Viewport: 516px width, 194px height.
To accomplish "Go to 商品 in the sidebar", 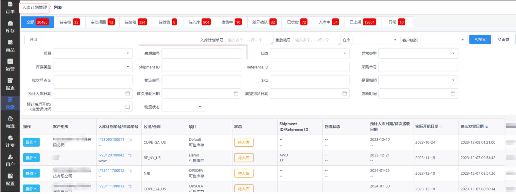I will pyautogui.click(x=10, y=46).
